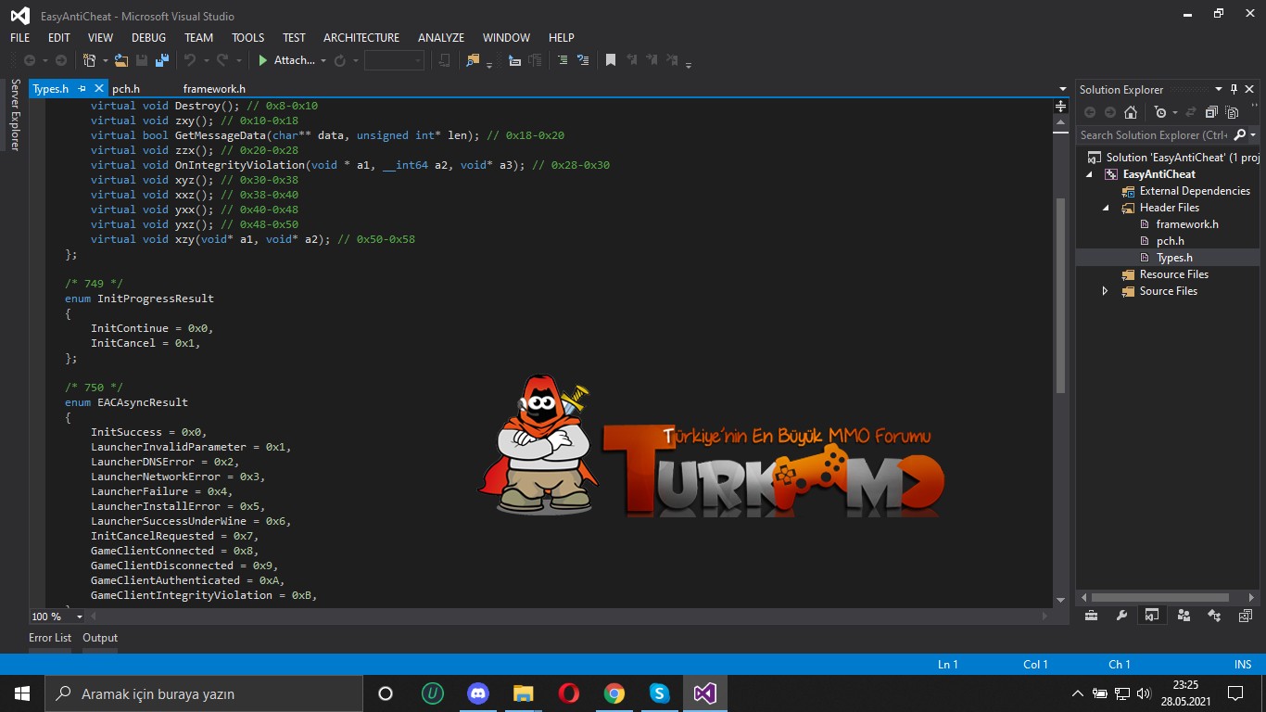1266x712 pixels.
Task: Open the ARCHITECTURE menu
Action: [x=361, y=38]
